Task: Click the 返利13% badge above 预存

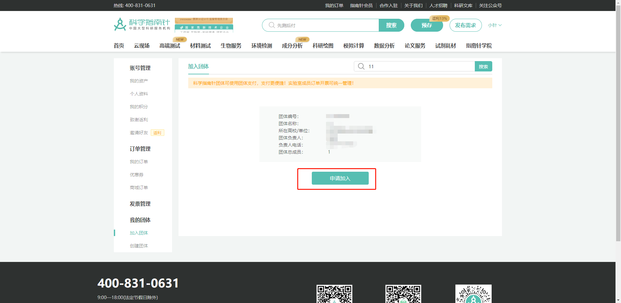Action: tap(440, 18)
